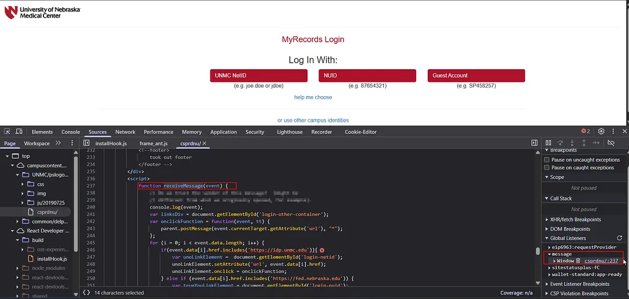Viewport: 629px width, 299px height.
Task: Expand the node_modules folder
Action: 18,268
